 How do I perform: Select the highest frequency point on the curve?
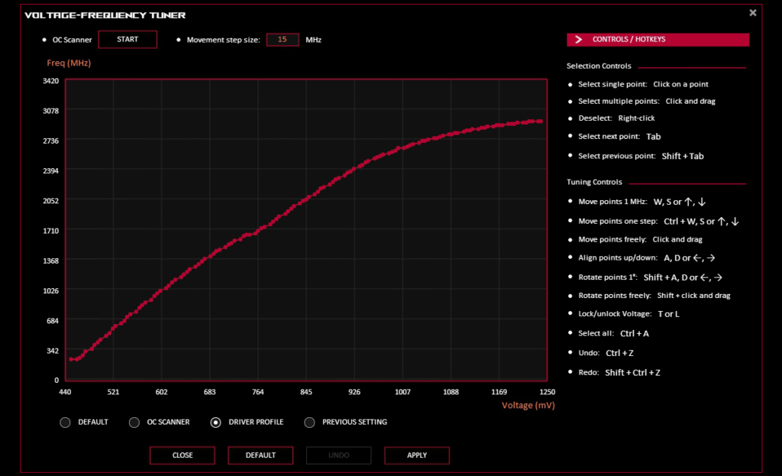539,120
